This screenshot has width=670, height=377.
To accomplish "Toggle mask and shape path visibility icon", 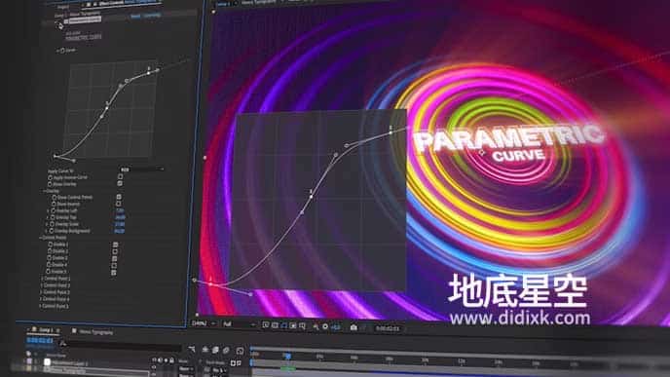I will (284, 325).
